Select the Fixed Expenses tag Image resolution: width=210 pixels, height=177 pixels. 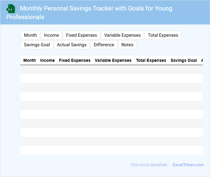pyautogui.click(x=81, y=35)
